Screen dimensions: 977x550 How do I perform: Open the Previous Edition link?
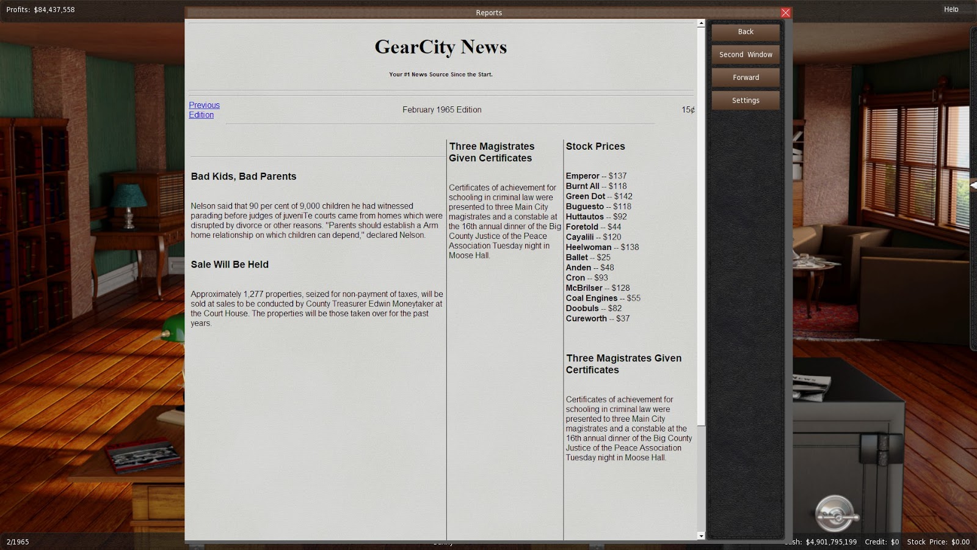[x=204, y=110]
